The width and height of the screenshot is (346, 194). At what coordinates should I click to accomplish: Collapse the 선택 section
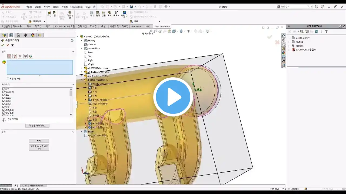(x=73, y=51)
